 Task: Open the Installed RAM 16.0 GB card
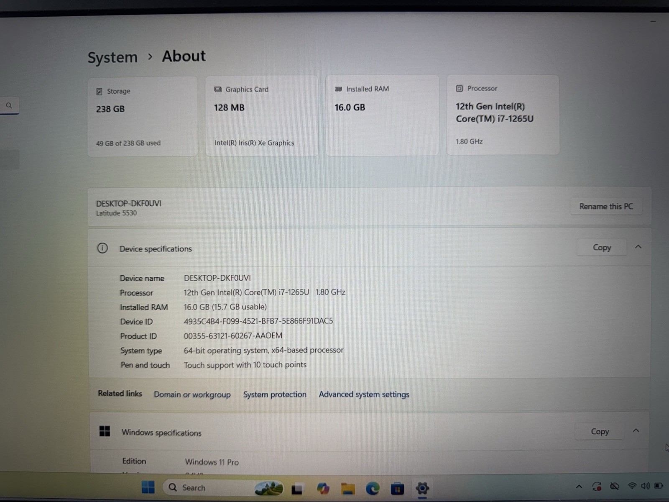click(382, 115)
